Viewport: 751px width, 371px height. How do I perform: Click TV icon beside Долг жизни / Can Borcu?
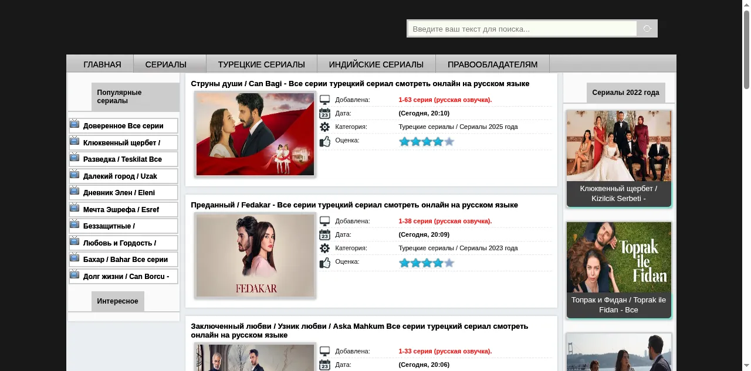[75, 274]
